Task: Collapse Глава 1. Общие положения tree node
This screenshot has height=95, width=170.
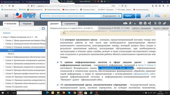Action: pyautogui.click(x=2, y=37)
